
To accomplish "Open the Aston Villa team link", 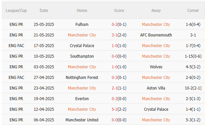I will (x=156, y=88).
